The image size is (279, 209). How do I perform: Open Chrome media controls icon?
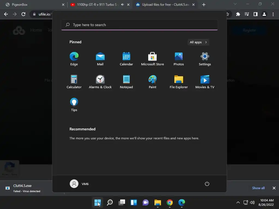(247, 14)
